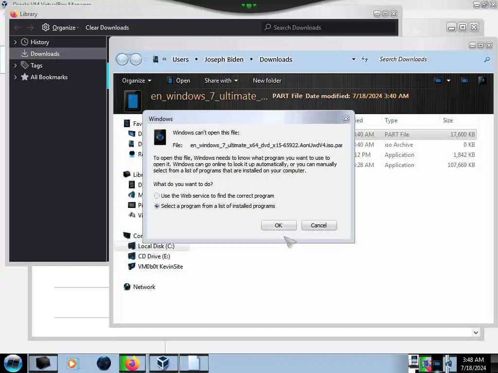Open the blank document taskbar icon
The width and height of the screenshot is (498, 373).
(194, 363)
